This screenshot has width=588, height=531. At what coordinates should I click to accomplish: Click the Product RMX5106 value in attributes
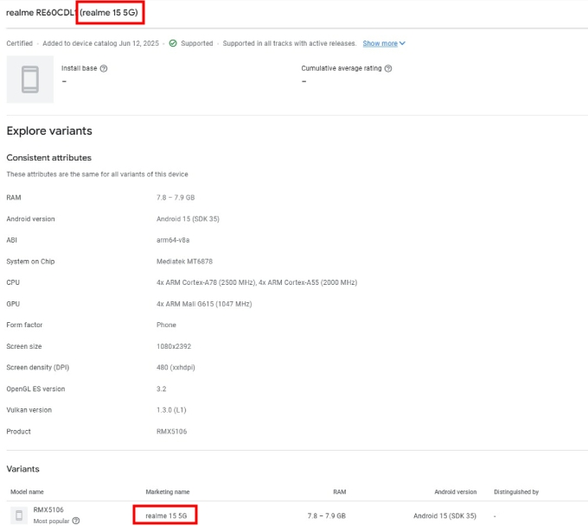[x=171, y=432]
